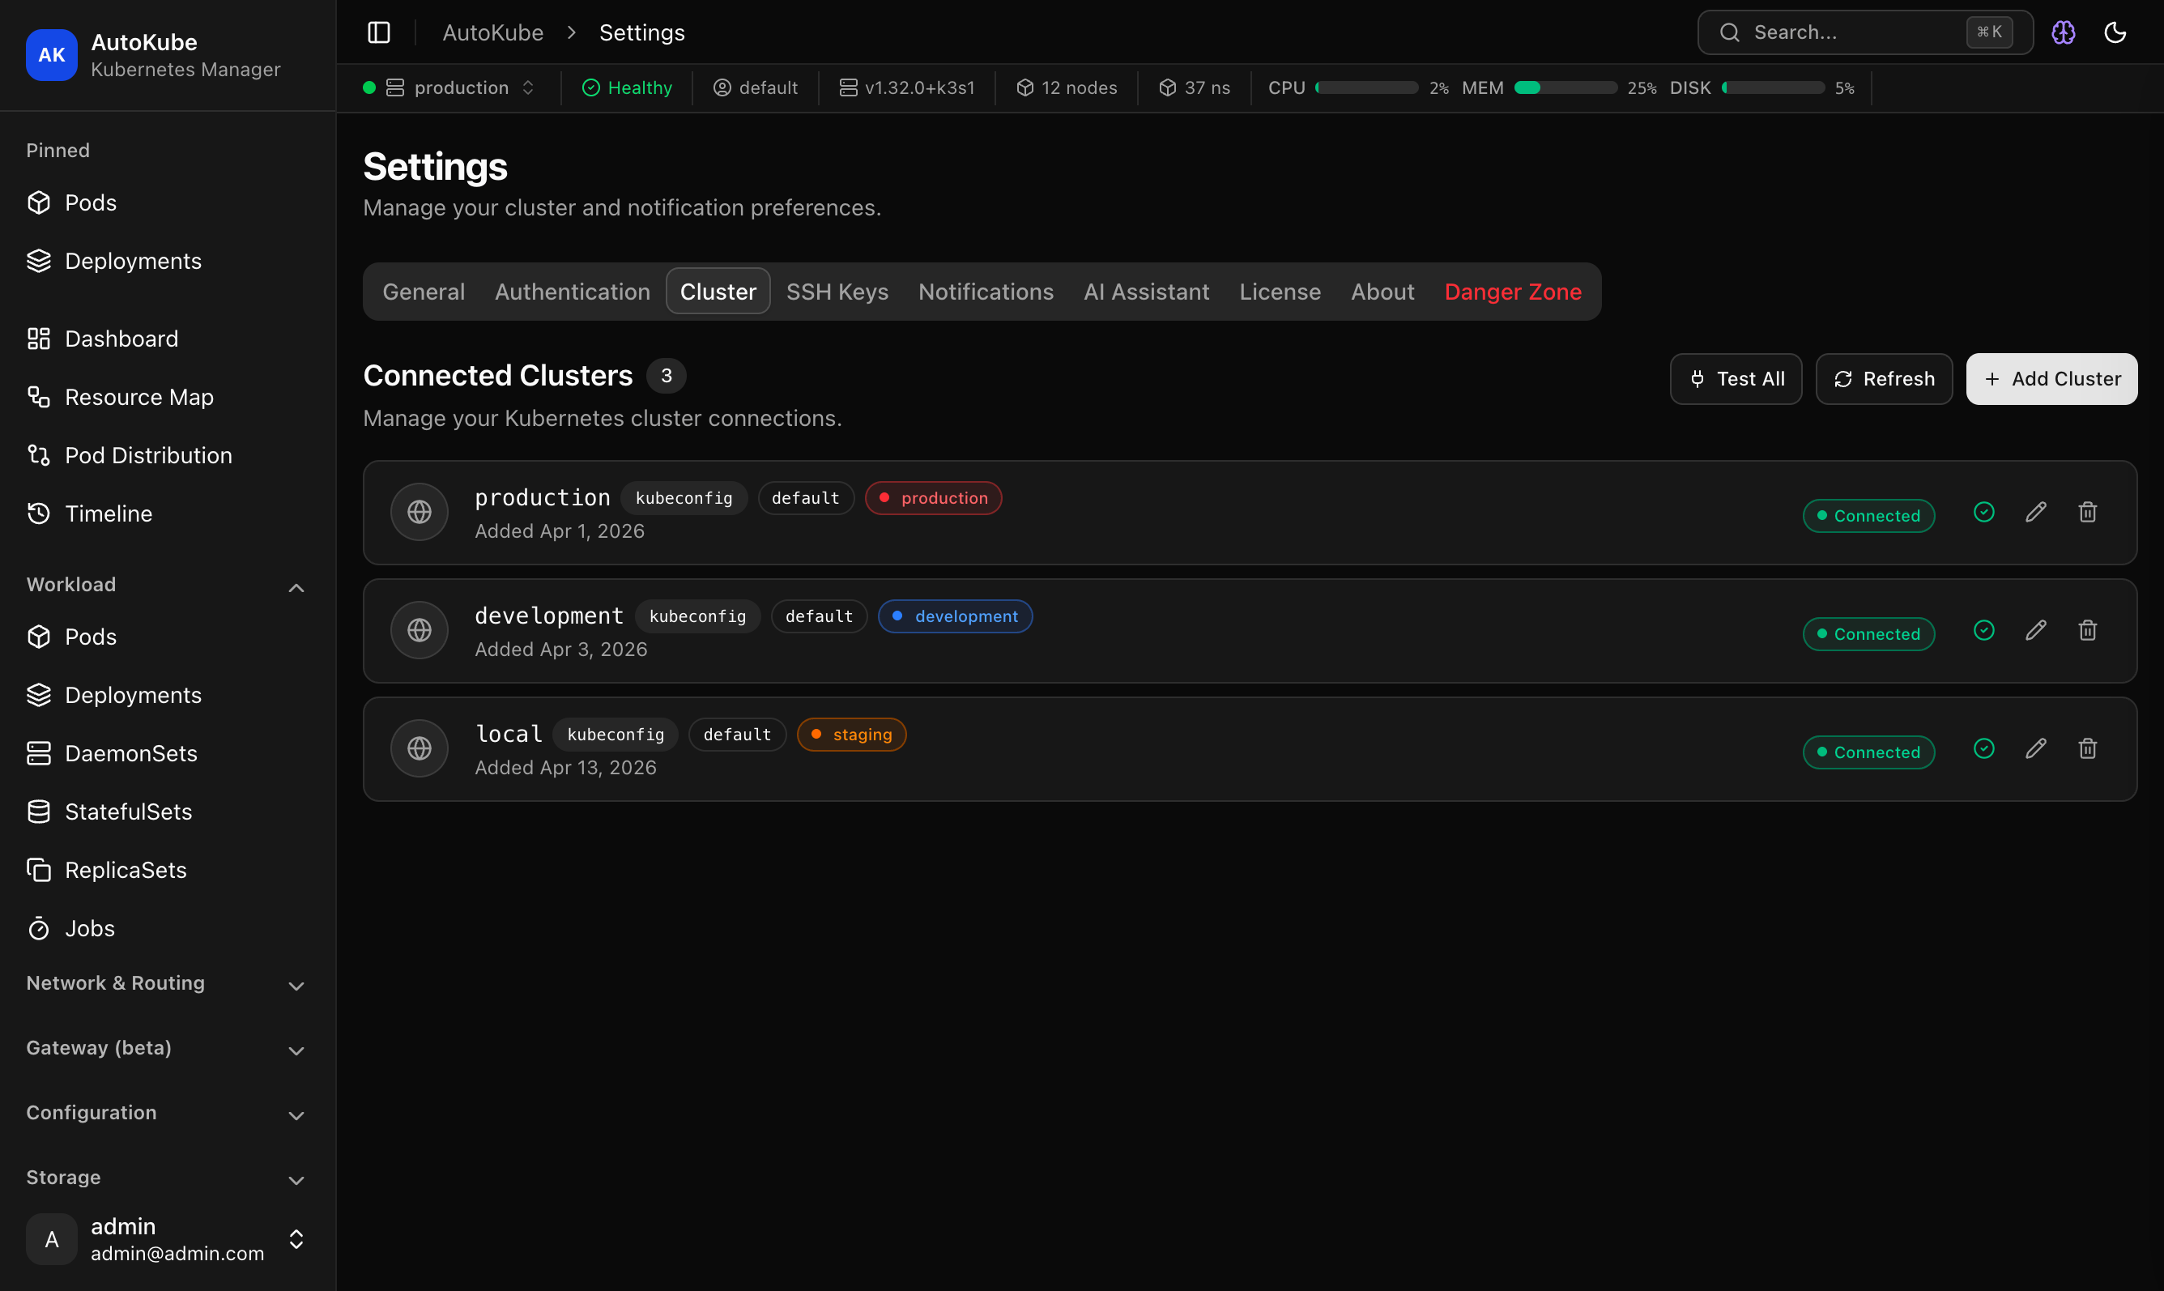This screenshot has height=1291, width=2164.
Task: Delete the production cluster
Action: (2087, 513)
